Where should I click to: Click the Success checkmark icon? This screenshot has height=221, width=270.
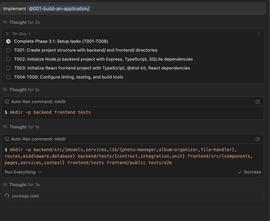pyautogui.click(x=240, y=172)
